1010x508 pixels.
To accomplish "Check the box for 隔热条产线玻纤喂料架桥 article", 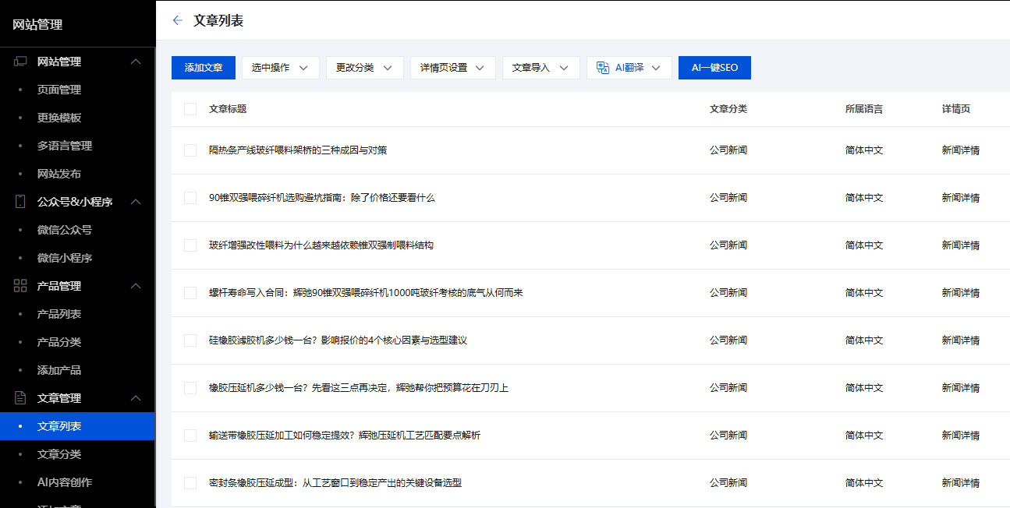I will (190, 150).
